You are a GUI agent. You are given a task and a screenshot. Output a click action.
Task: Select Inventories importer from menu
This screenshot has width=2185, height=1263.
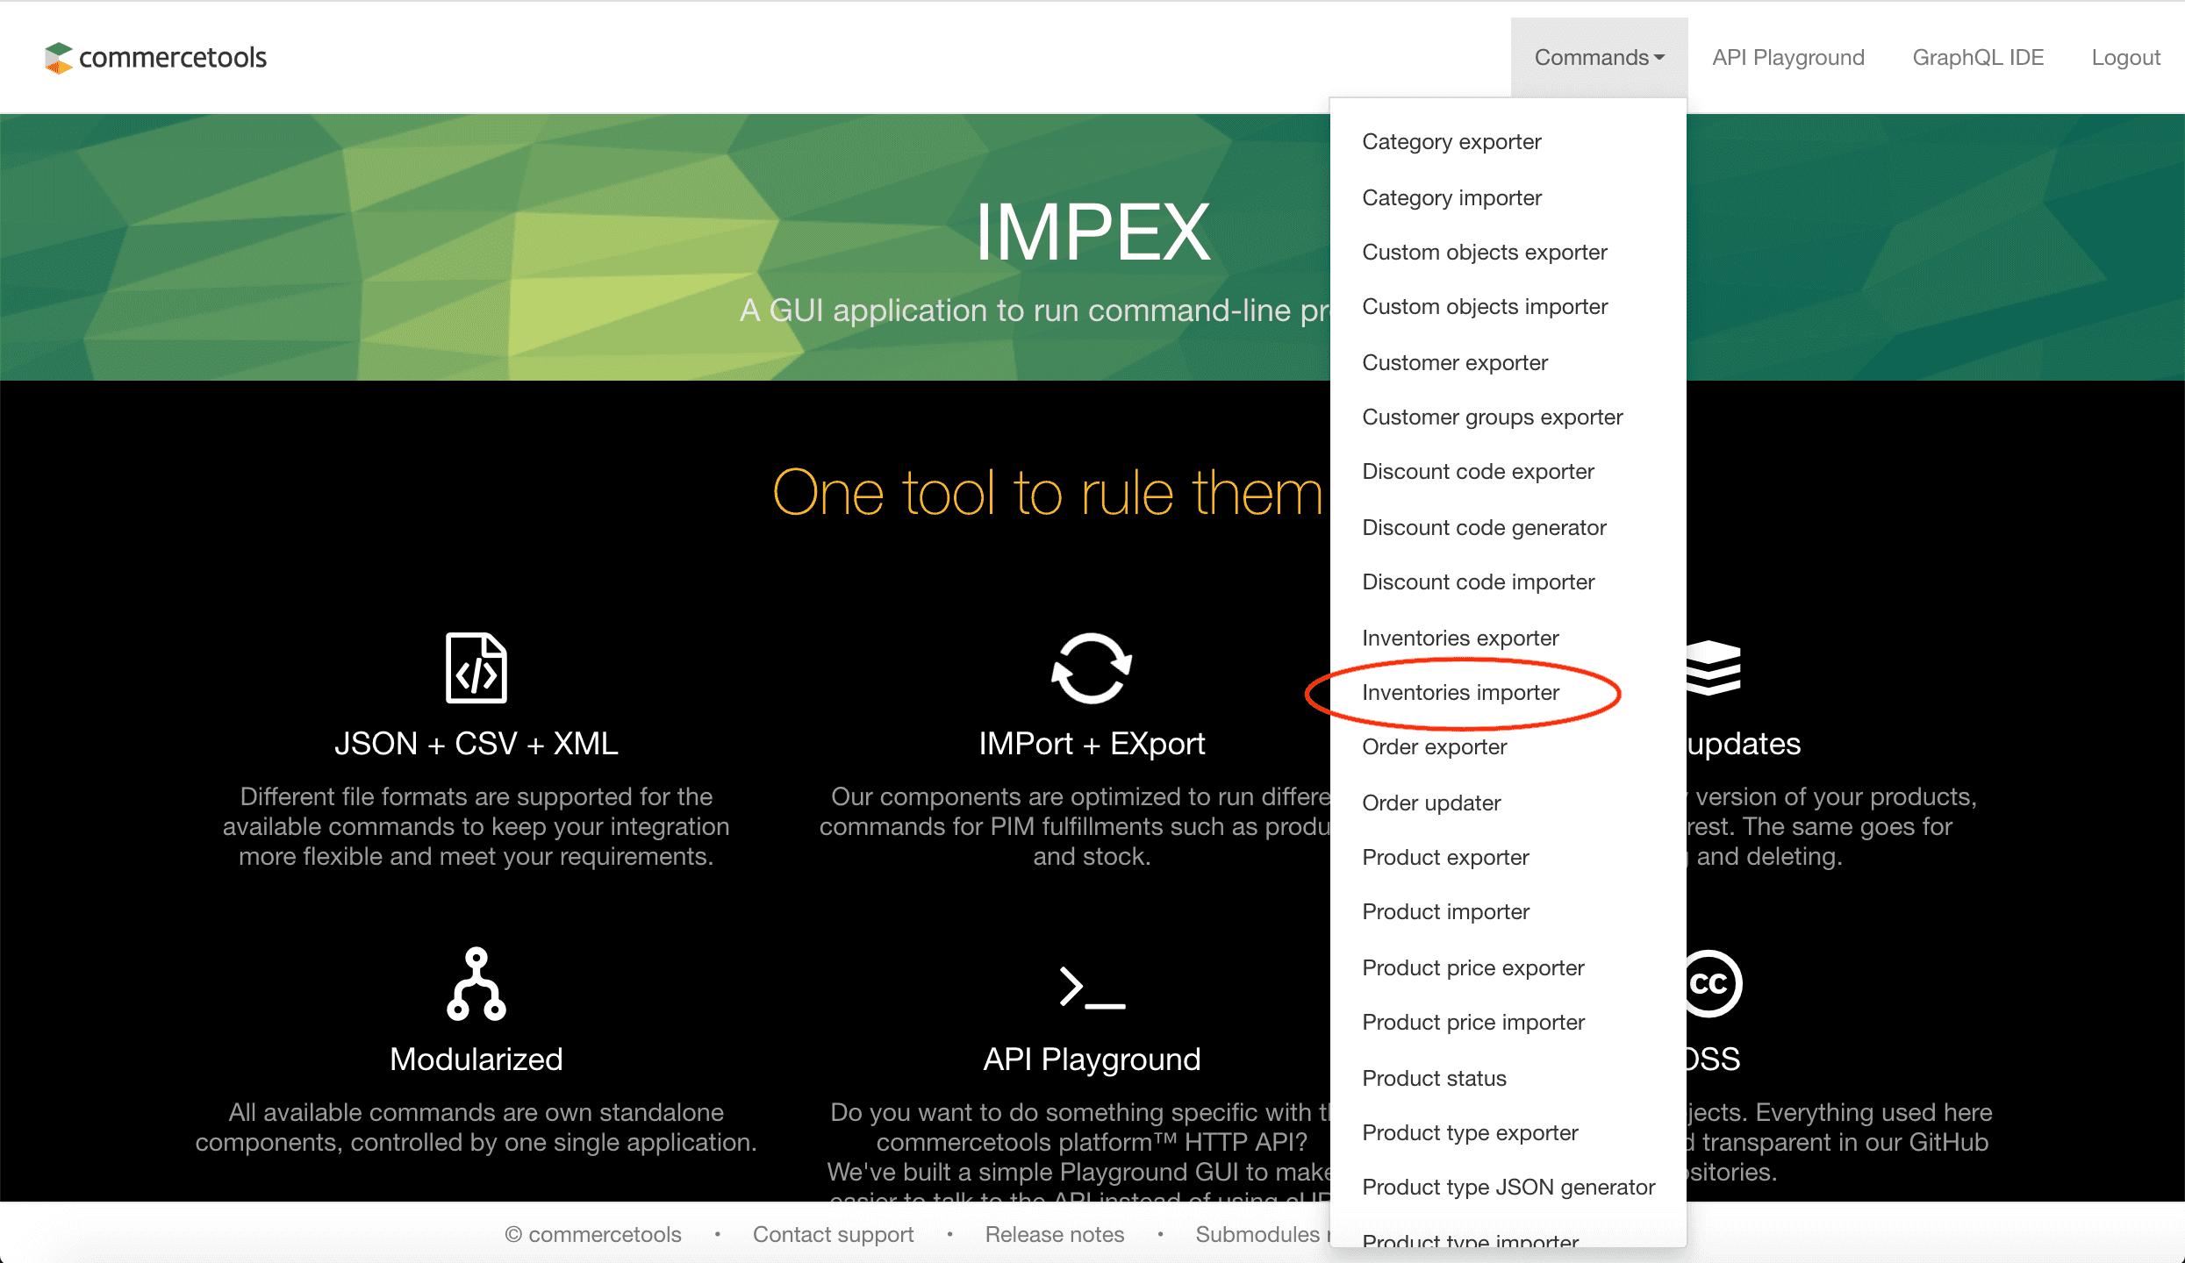[x=1460, y=693]
